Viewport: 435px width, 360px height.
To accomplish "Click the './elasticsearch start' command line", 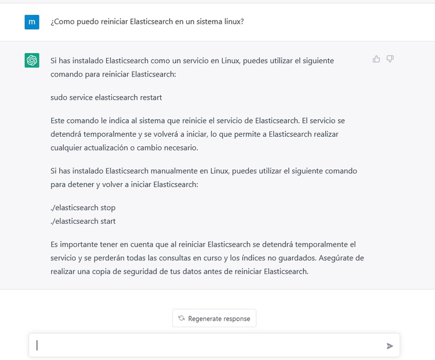I will tap(83, 221).
